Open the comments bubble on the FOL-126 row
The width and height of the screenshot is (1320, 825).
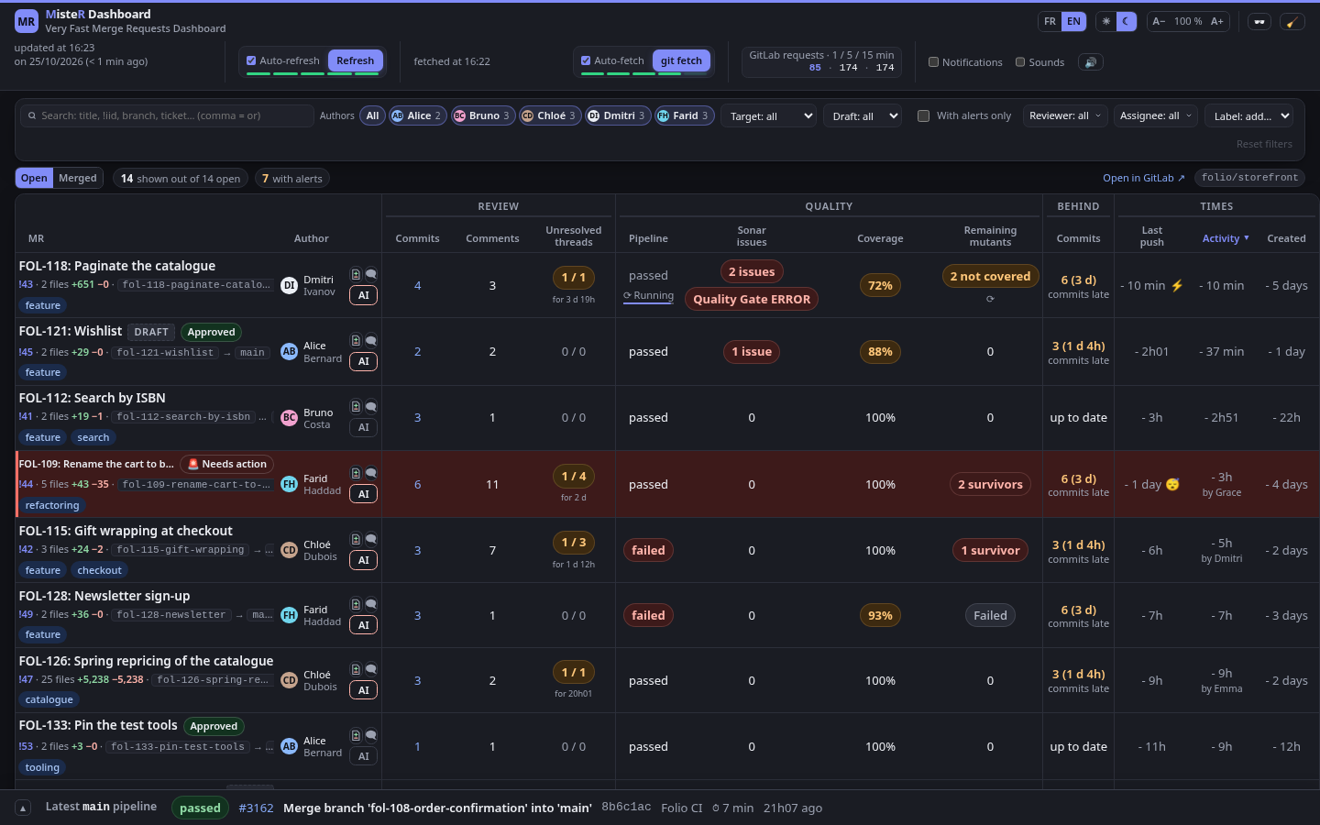(371, 669)
